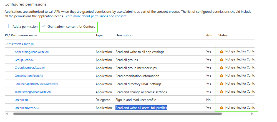This screenshot has width=277, height=122.
Task: Click warning icon in GroupMember.Read.All row
Action: pos(221,67)
